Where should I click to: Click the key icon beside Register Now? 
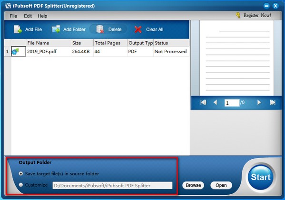pos(238,15)
